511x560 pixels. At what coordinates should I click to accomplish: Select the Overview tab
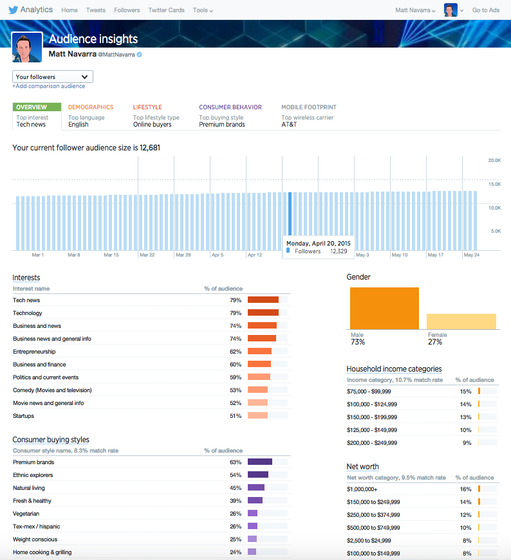click(32, 107)
